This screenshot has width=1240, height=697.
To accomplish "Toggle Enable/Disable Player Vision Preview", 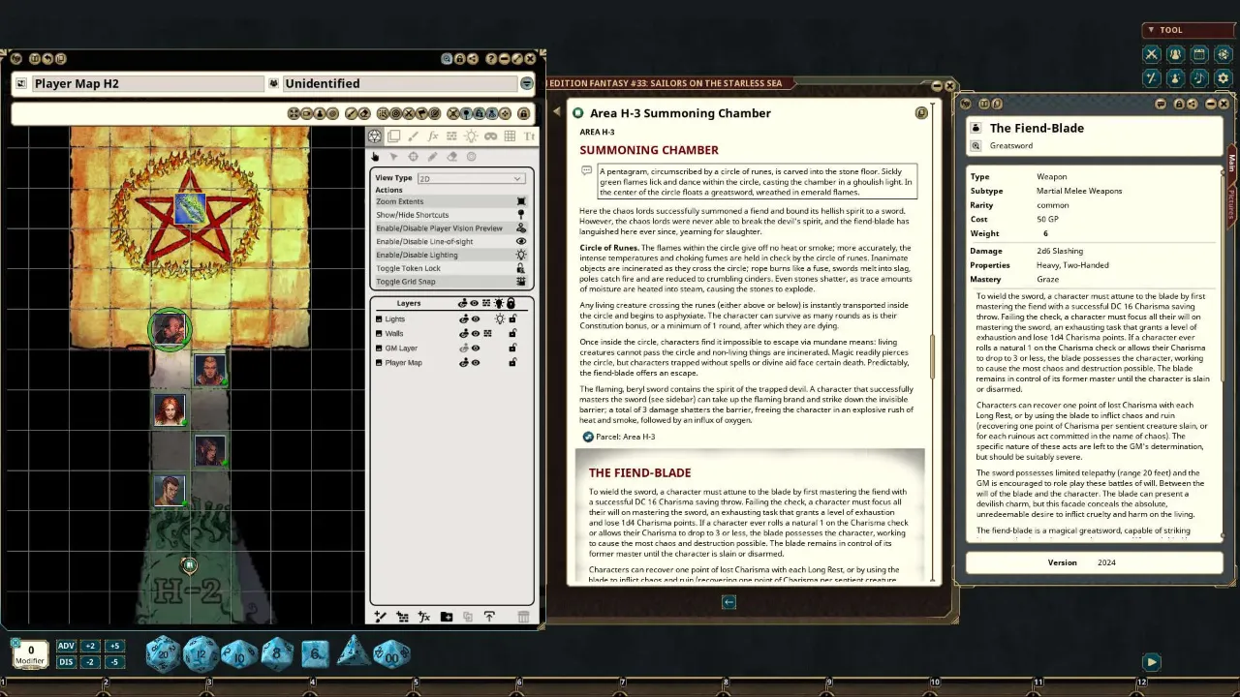I will (450, 228).
